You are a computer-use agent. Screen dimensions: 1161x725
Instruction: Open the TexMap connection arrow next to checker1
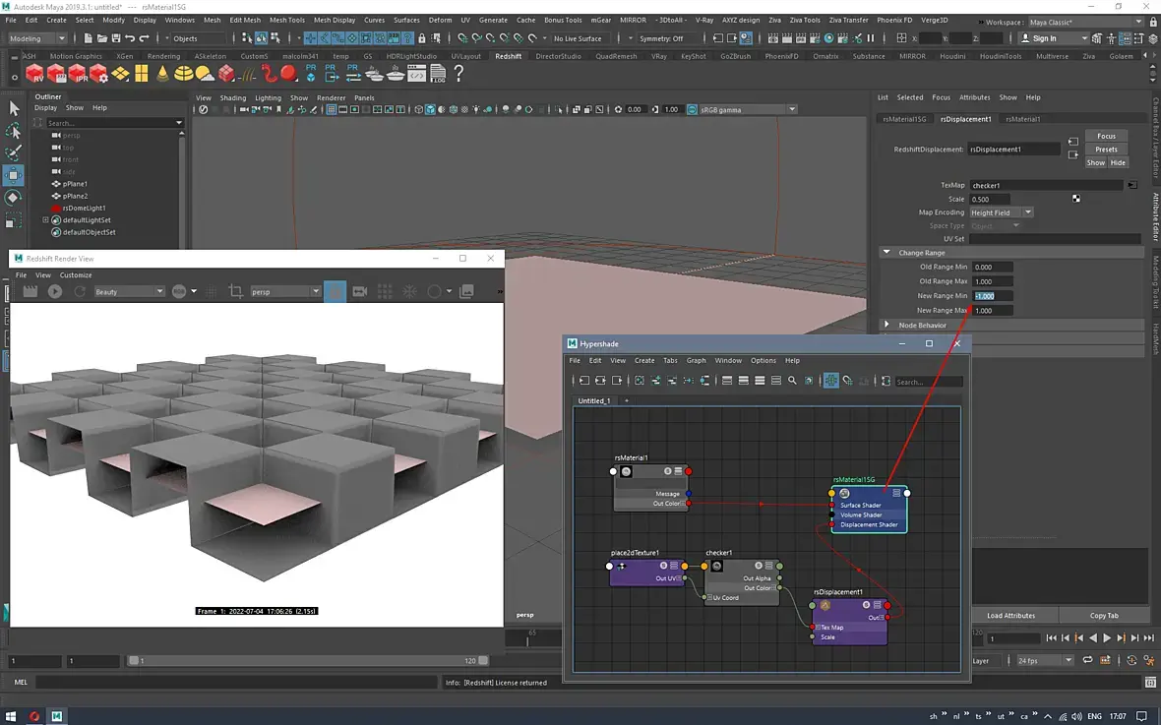click(x=1132, y=185)
